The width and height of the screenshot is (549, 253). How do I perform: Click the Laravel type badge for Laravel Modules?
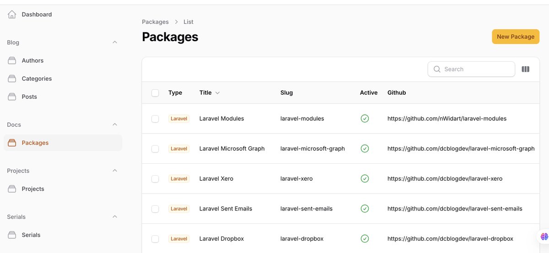pyautogui.click(x=179, y=119)
